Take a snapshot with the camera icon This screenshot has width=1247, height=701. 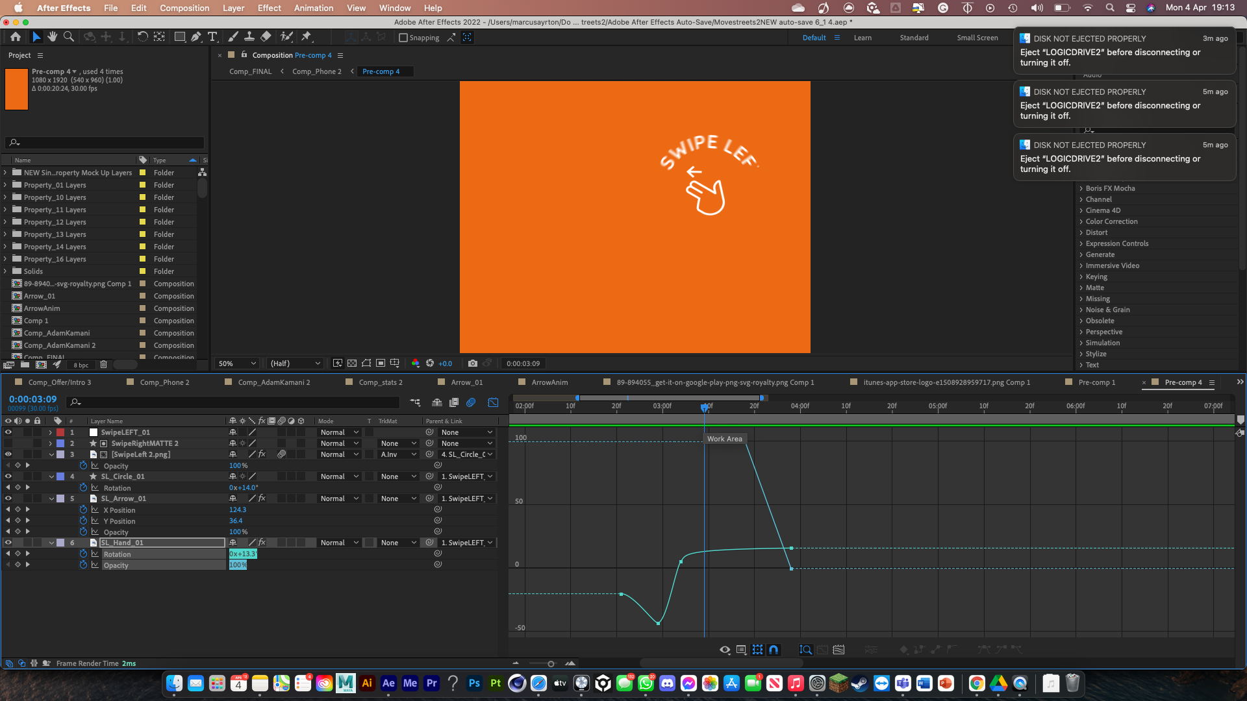pyautogui.click(x=473, y=363)
